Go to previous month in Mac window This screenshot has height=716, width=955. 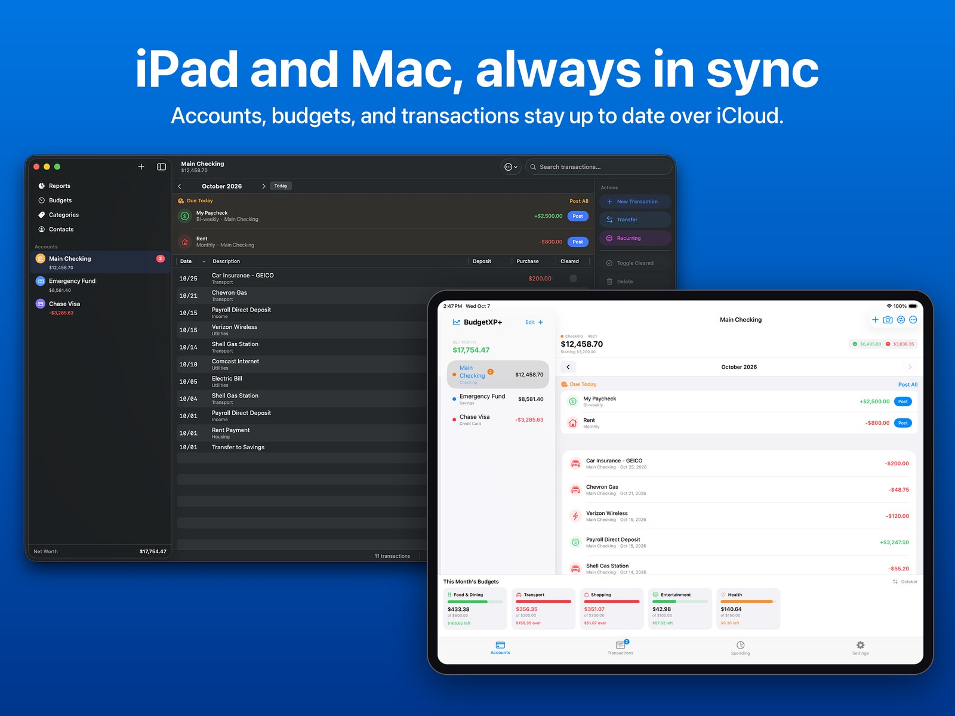(x=180, y=186)
